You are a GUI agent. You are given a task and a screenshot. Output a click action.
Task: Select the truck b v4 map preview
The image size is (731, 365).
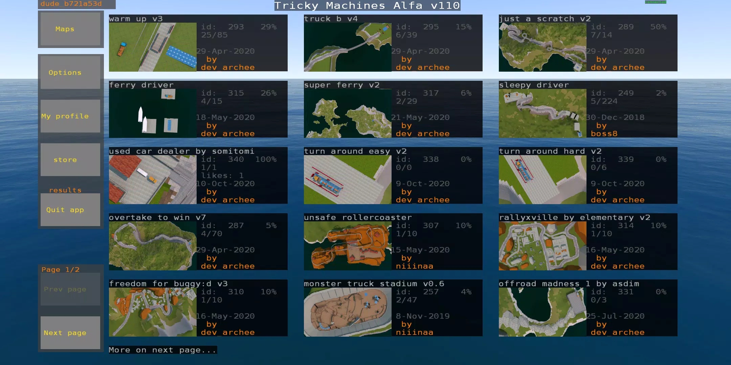[348, 47]
